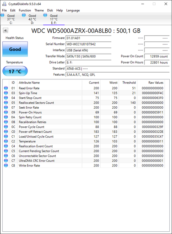Select the D: drive tab
Viewport: 172px width, 234px height.
coord(32,19)
